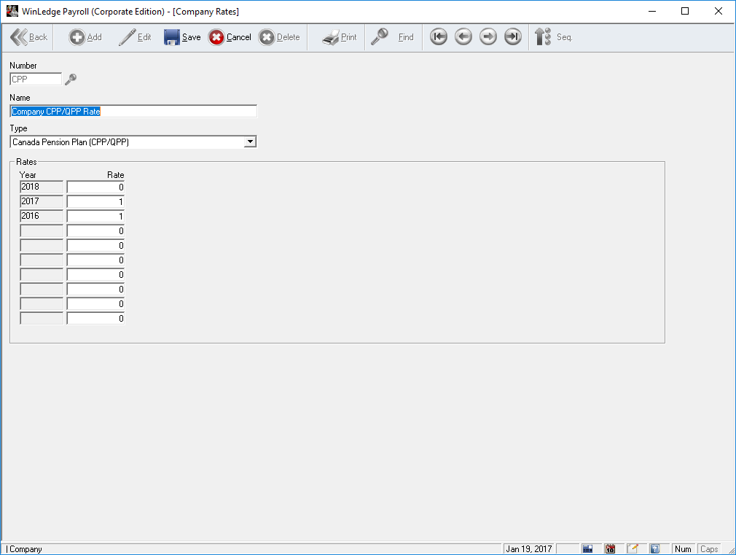Click the Seq. sort order icon
The width and height of the screenshot is (736, 555).
[552, 37]
